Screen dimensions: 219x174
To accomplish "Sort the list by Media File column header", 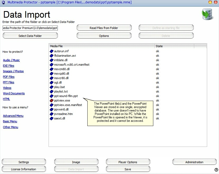I will [x=102, y=46].
